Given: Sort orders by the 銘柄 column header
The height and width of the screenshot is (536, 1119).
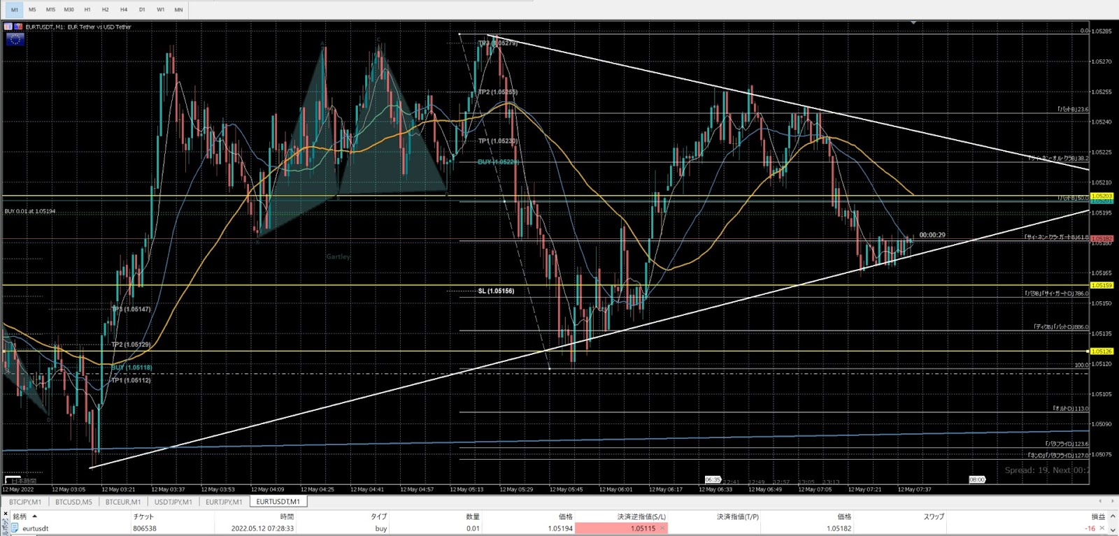Looking at the screenshot, I should (x=20, y=516).
